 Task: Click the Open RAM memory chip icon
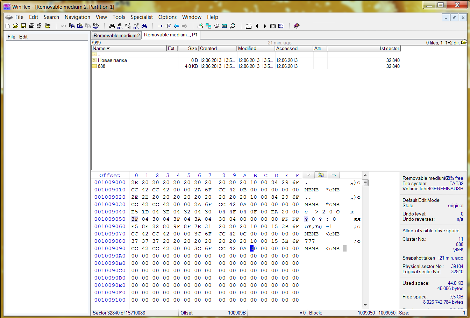pos(216,26)
